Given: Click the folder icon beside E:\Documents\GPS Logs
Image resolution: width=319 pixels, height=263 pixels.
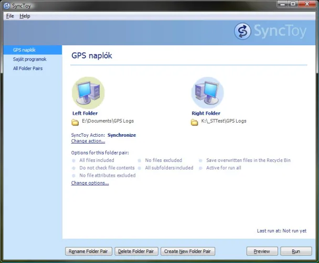Looking at the screenshot, I should coord(75,122).
